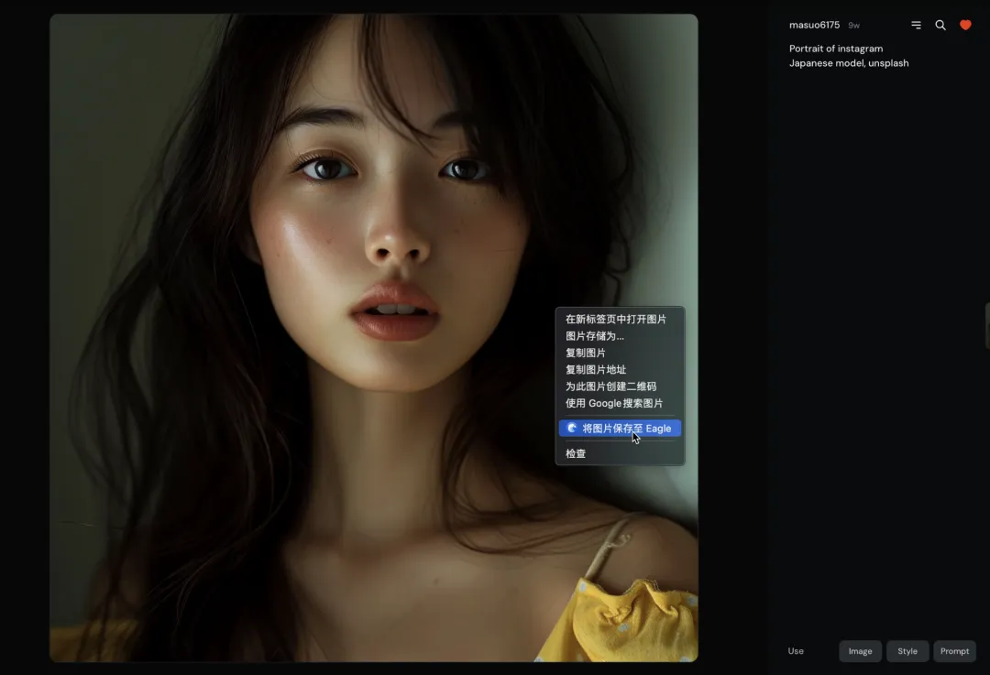Screen dimensions: 990x675
Task: Save image via 将图片保存至 Eagle
Action: 620,429
